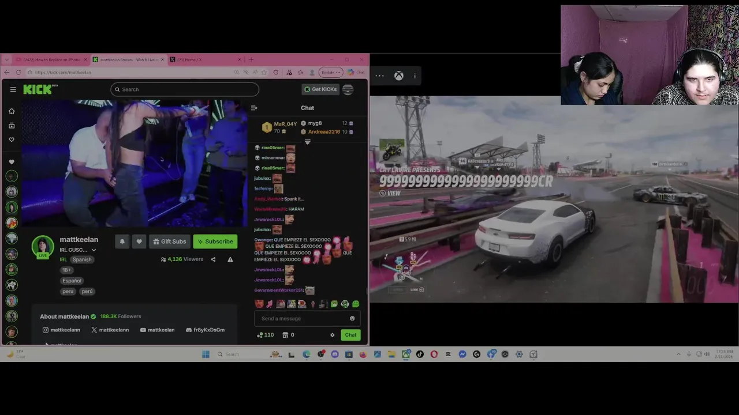Click MaR_04Y in gift leaderboard
This screenshot has height=415, width=739.
click(285, 124)
